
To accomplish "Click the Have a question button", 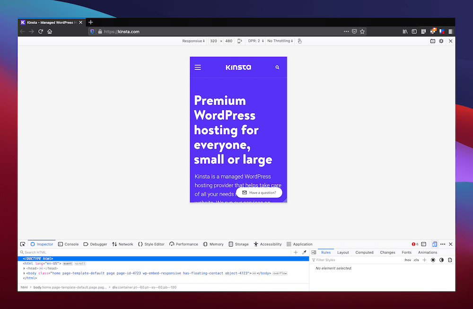I will pos(259,193).
